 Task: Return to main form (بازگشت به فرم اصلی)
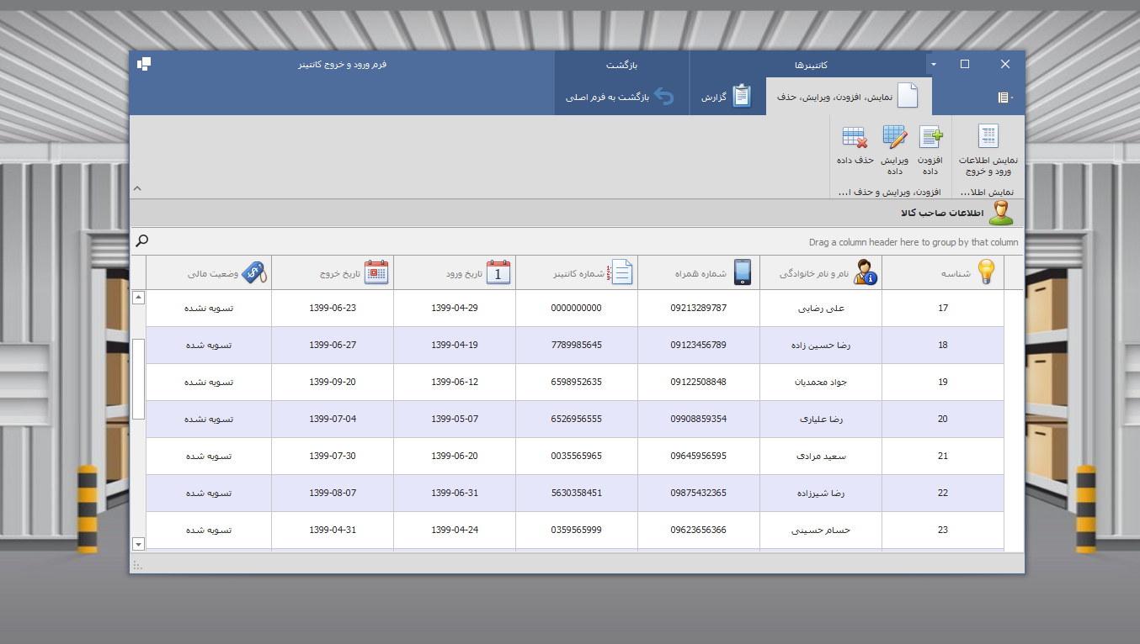(621, 97)
